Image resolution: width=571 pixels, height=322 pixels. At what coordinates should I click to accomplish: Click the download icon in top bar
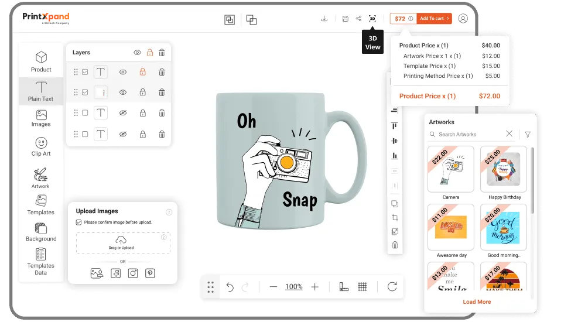(324, 19)
